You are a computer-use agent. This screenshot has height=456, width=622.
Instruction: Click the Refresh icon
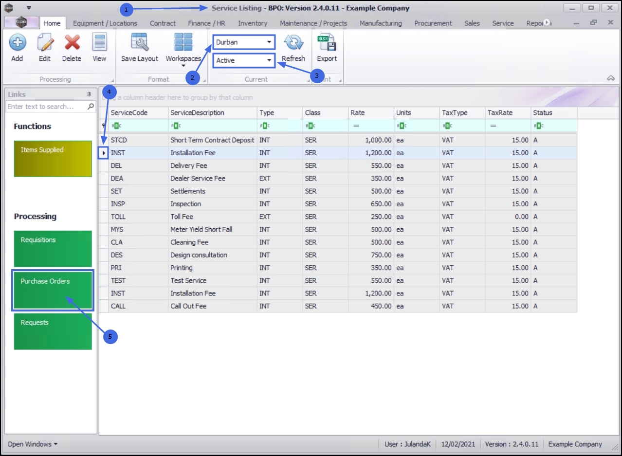(x=293, y=43)
